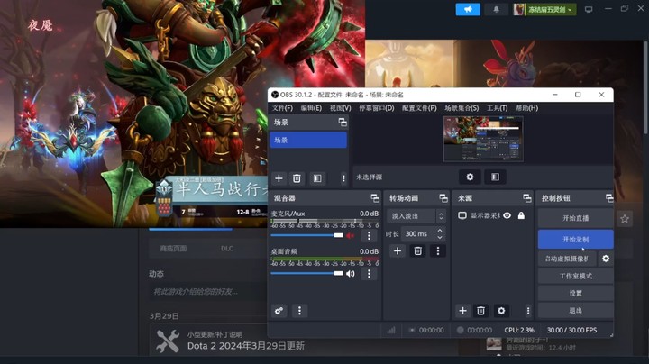The height and width of the screenshot is (364, 649).
Task: Open Desktop Audio channel three-dot menu
Action: pyautogui.click(x=369, y=273)
